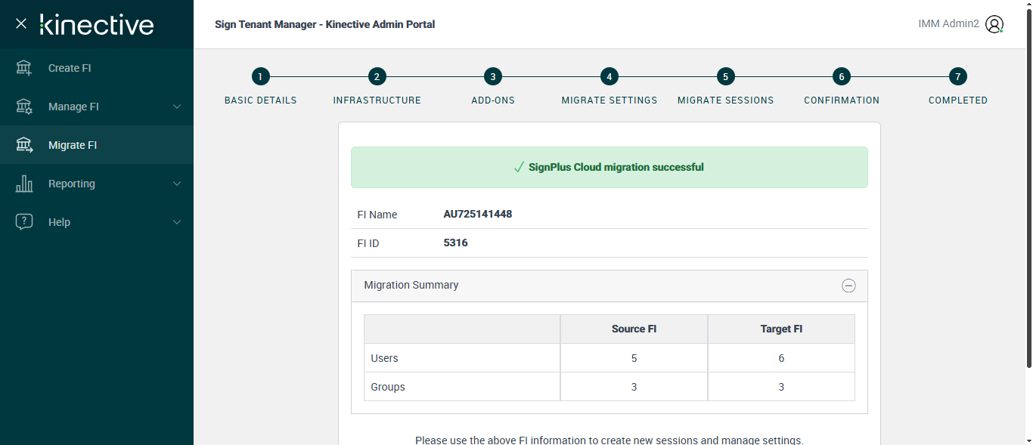Go to step 2 Infrastructure

[377, 76]
